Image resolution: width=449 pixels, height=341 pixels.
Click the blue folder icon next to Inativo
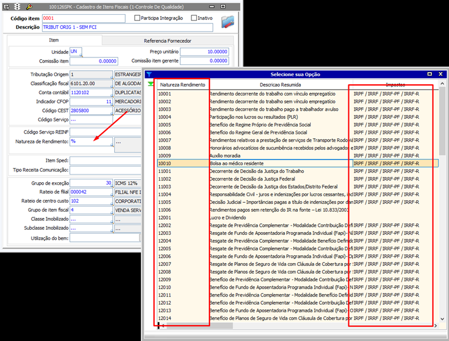click(228, 22)
